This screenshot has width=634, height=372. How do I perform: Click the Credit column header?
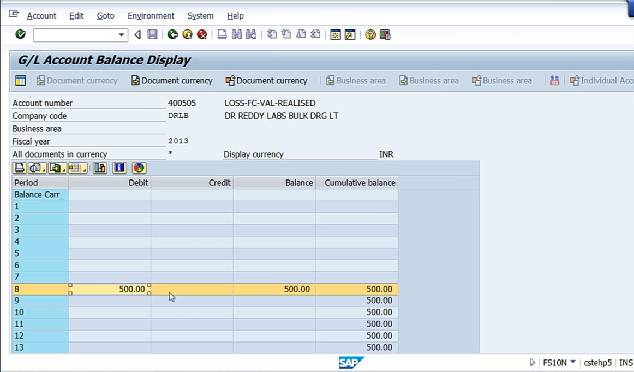192,183
